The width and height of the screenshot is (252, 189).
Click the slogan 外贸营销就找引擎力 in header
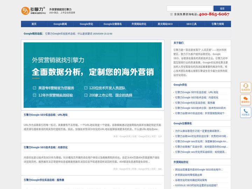coord(60,9)
